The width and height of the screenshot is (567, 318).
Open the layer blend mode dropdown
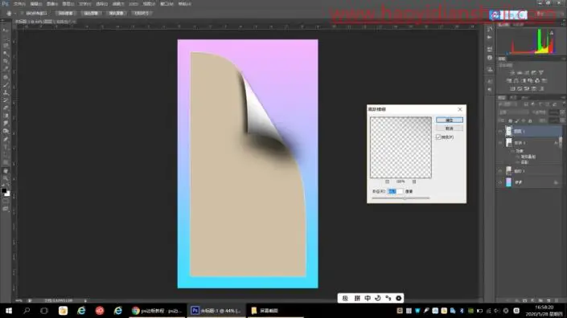[x=515, y=112]
